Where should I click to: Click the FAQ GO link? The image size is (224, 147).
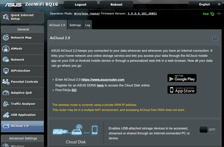(74, 90)
